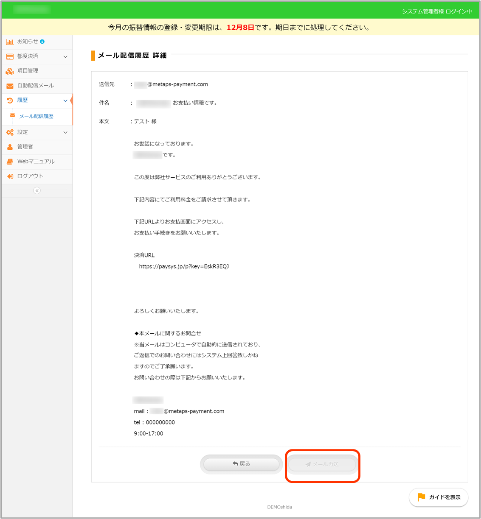The height and width of the screenshot is (519, 481).
Task: Click the blue info badge beside お知らせ
Action: pos(42,42)
